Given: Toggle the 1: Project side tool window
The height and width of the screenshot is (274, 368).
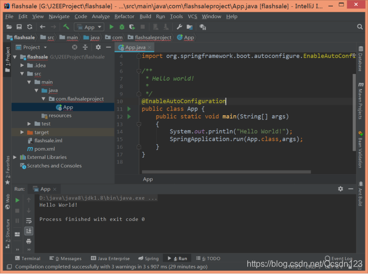Looking at the screenshot, I should [x=7, y=59].
